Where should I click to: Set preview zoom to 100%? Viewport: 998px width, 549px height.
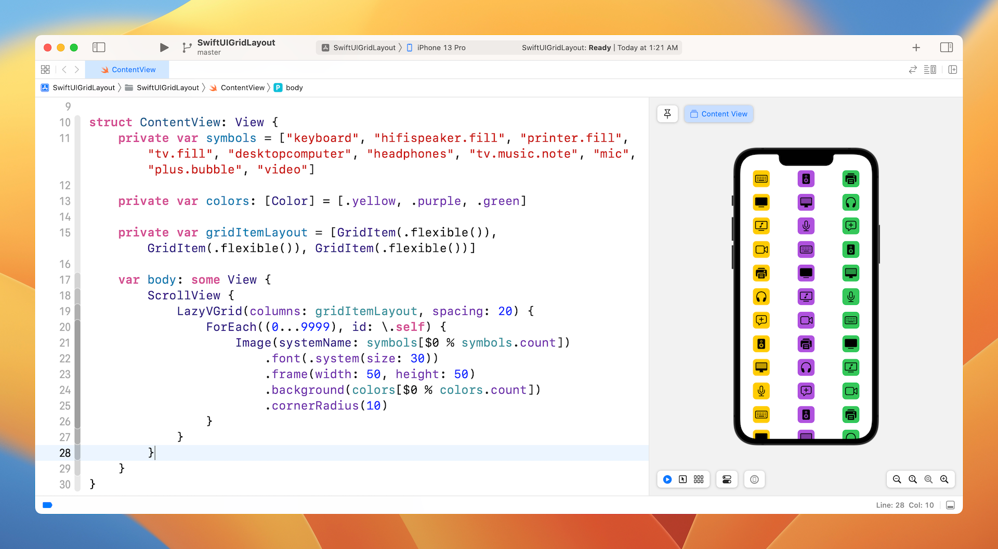tap(912, 479)
